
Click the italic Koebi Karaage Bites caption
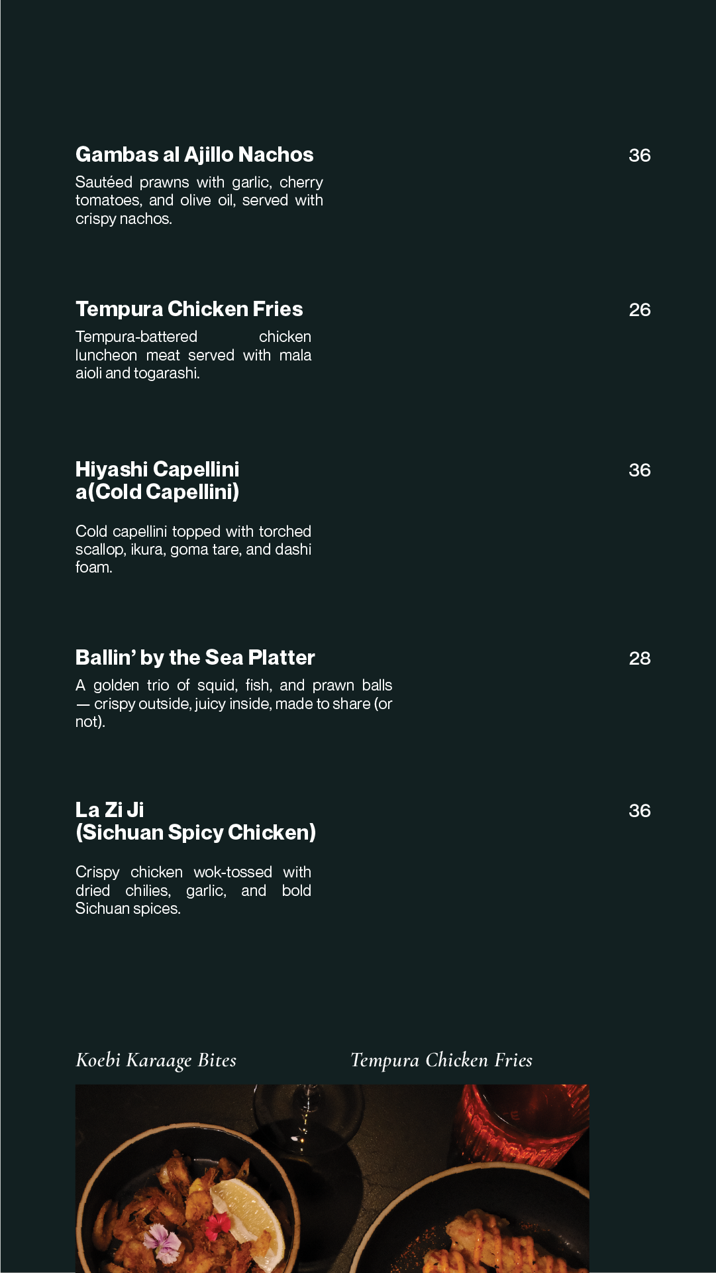(x=156, y=1060)
